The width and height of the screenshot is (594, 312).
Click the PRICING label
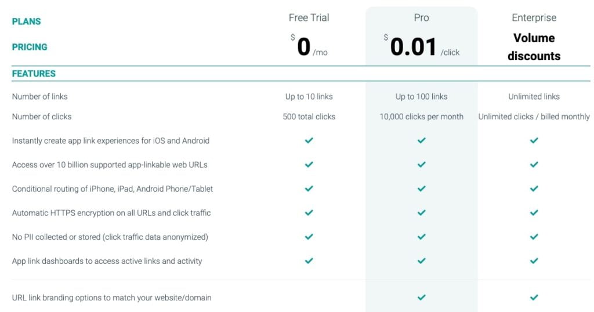click(30, 47)
